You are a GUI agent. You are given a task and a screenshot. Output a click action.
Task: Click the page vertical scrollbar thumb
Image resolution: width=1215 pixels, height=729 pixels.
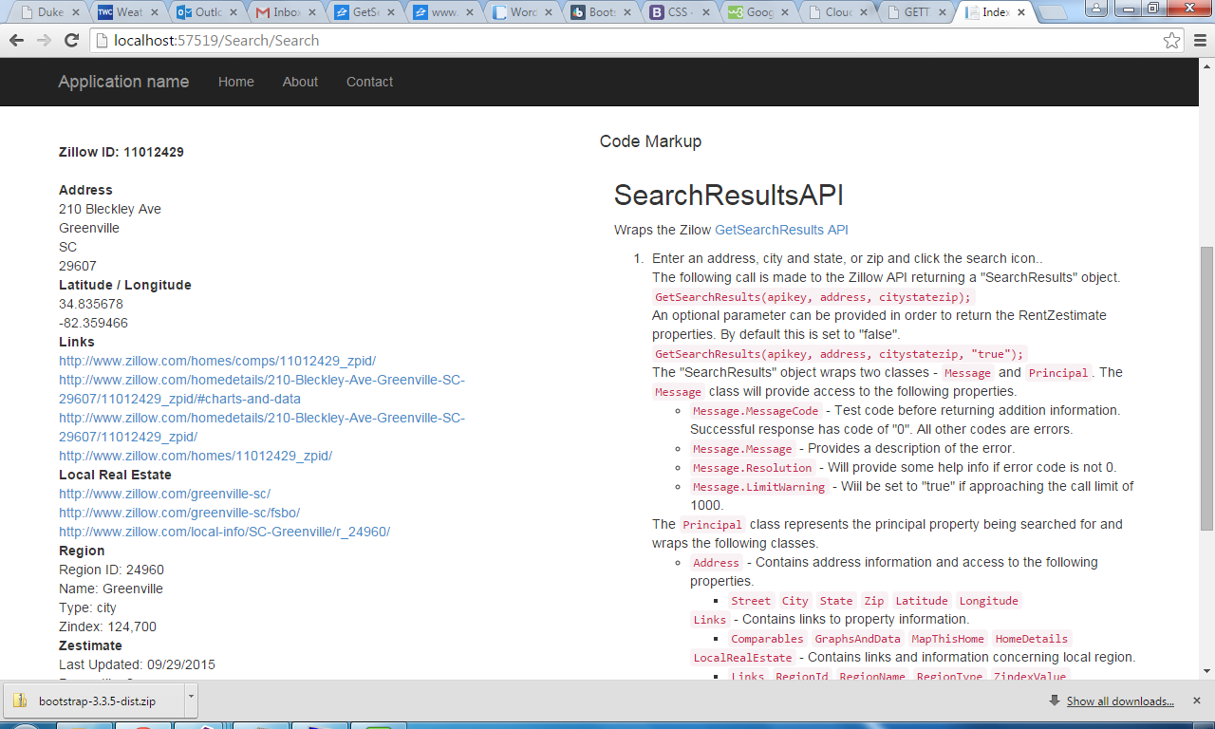click(1206, 387)
